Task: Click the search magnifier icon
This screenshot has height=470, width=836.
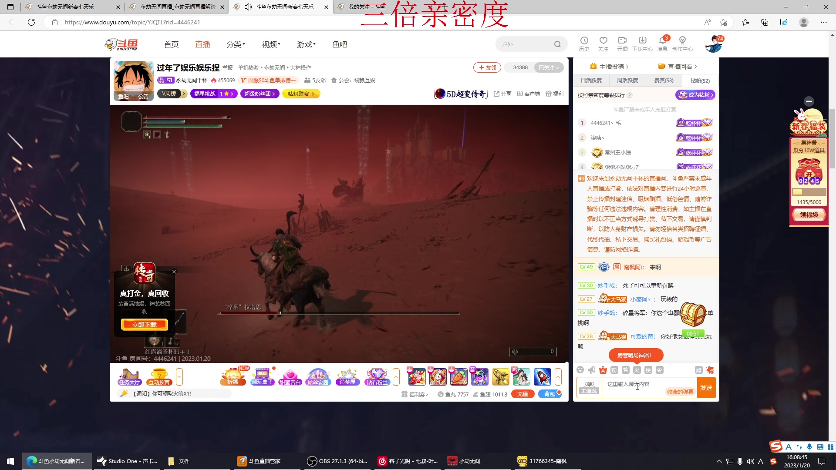Action: pos(557,44)
